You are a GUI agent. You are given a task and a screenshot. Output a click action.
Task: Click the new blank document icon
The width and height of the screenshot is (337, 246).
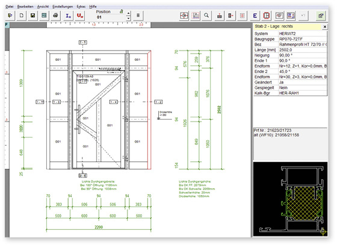coord(22,16)
